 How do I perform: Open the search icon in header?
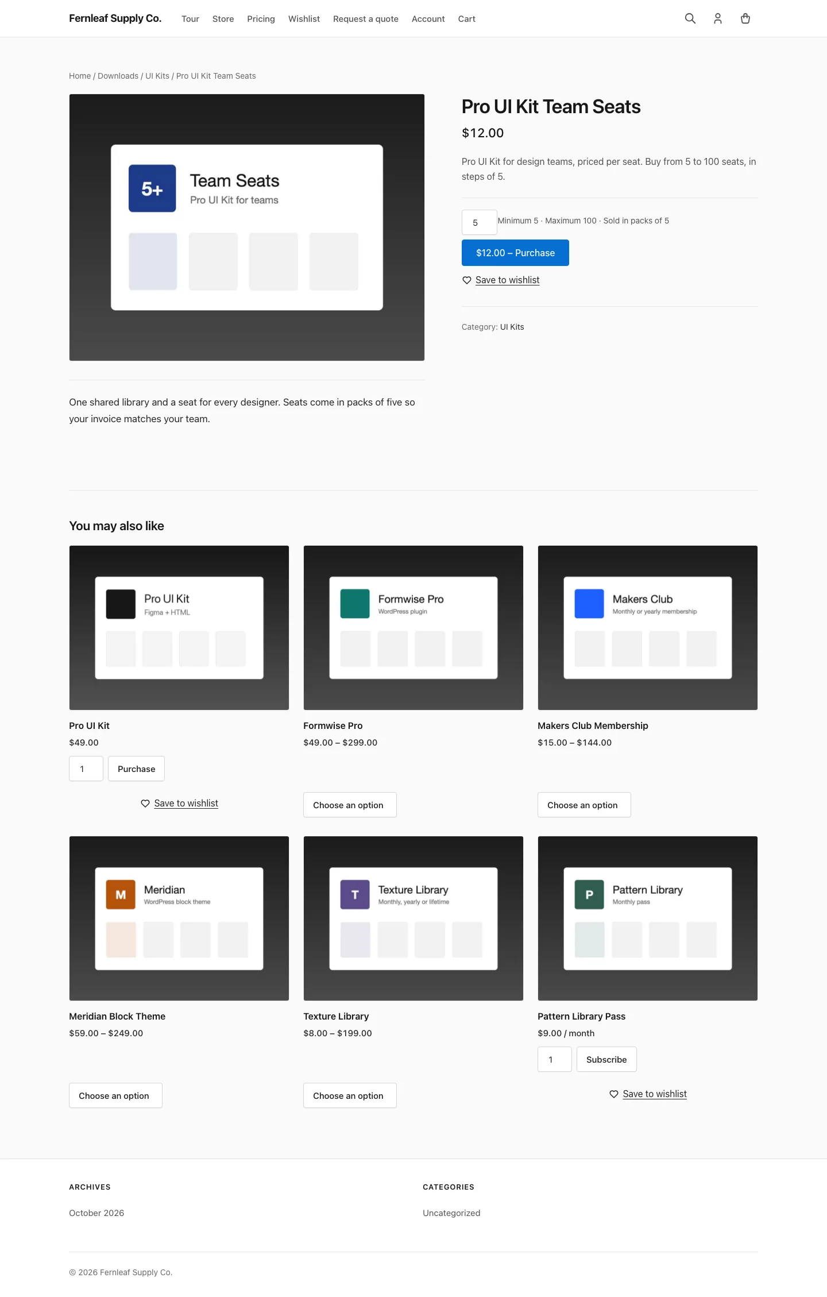[x=690, y=18]
